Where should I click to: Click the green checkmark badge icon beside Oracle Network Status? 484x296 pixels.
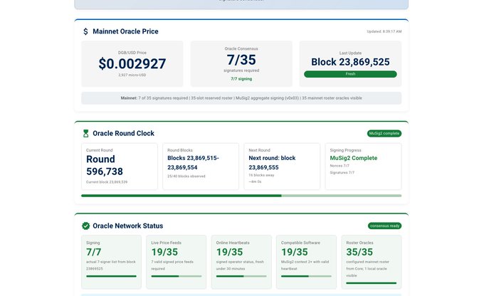pos(86,226)
